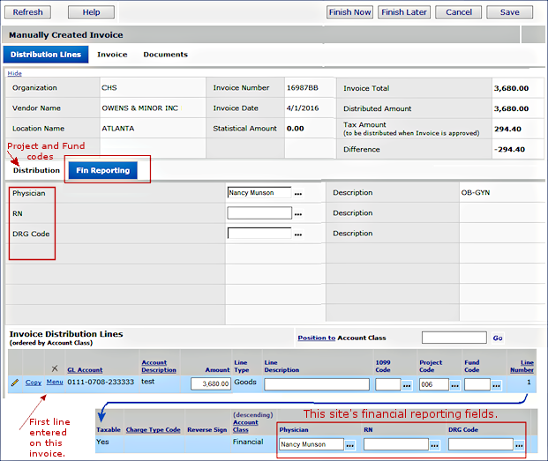
Task: Click the Amount input field
Action: coord(211,384)
